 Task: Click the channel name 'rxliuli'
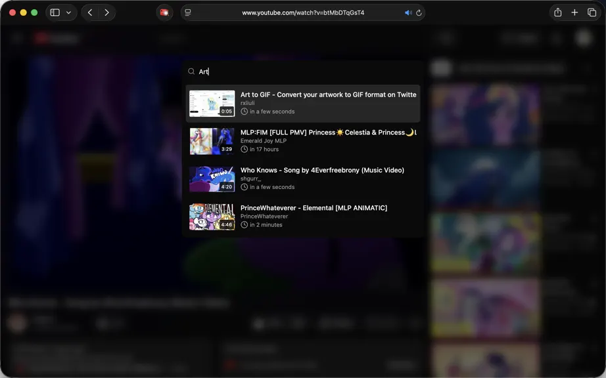pyautogui.click(x=247, y=103)
